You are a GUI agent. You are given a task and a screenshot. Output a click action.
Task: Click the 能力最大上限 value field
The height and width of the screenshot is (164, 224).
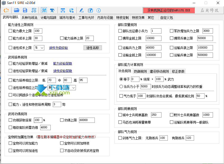pos(38,31)
